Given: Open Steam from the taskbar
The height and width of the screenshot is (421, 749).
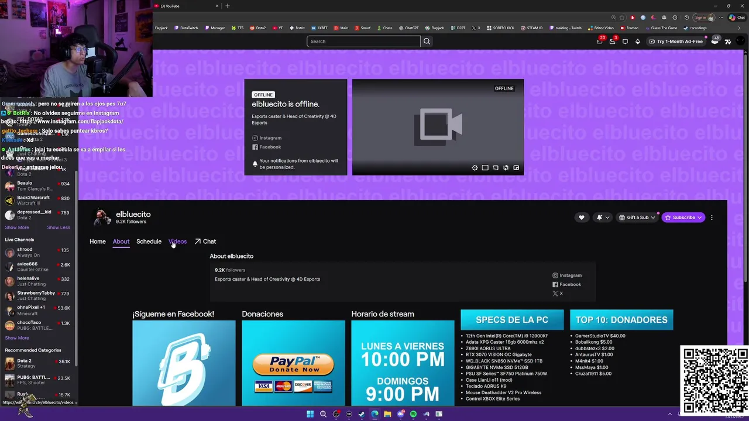Looking at the screenshot, I should [362, 414].
